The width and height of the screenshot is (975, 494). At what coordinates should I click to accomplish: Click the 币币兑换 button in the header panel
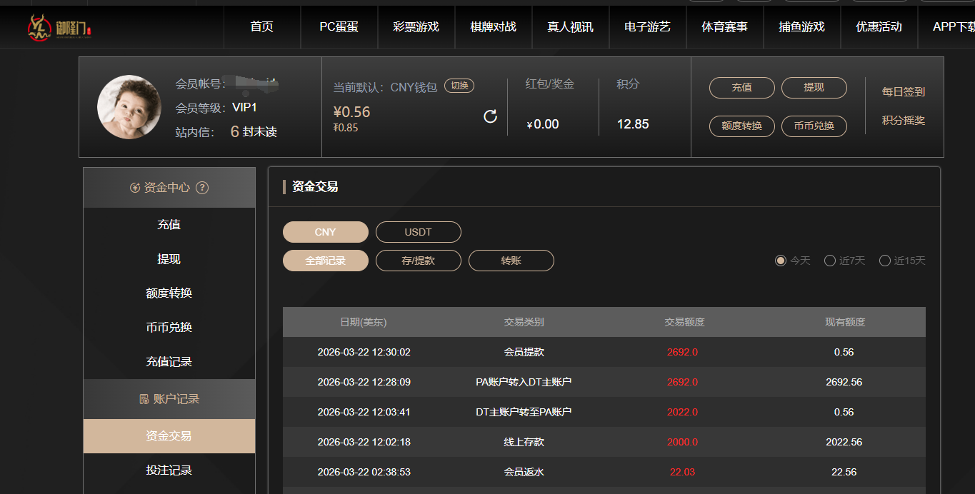point(814,126)
